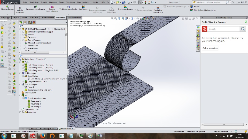Expand the Historie tree node

coord(23,34)
